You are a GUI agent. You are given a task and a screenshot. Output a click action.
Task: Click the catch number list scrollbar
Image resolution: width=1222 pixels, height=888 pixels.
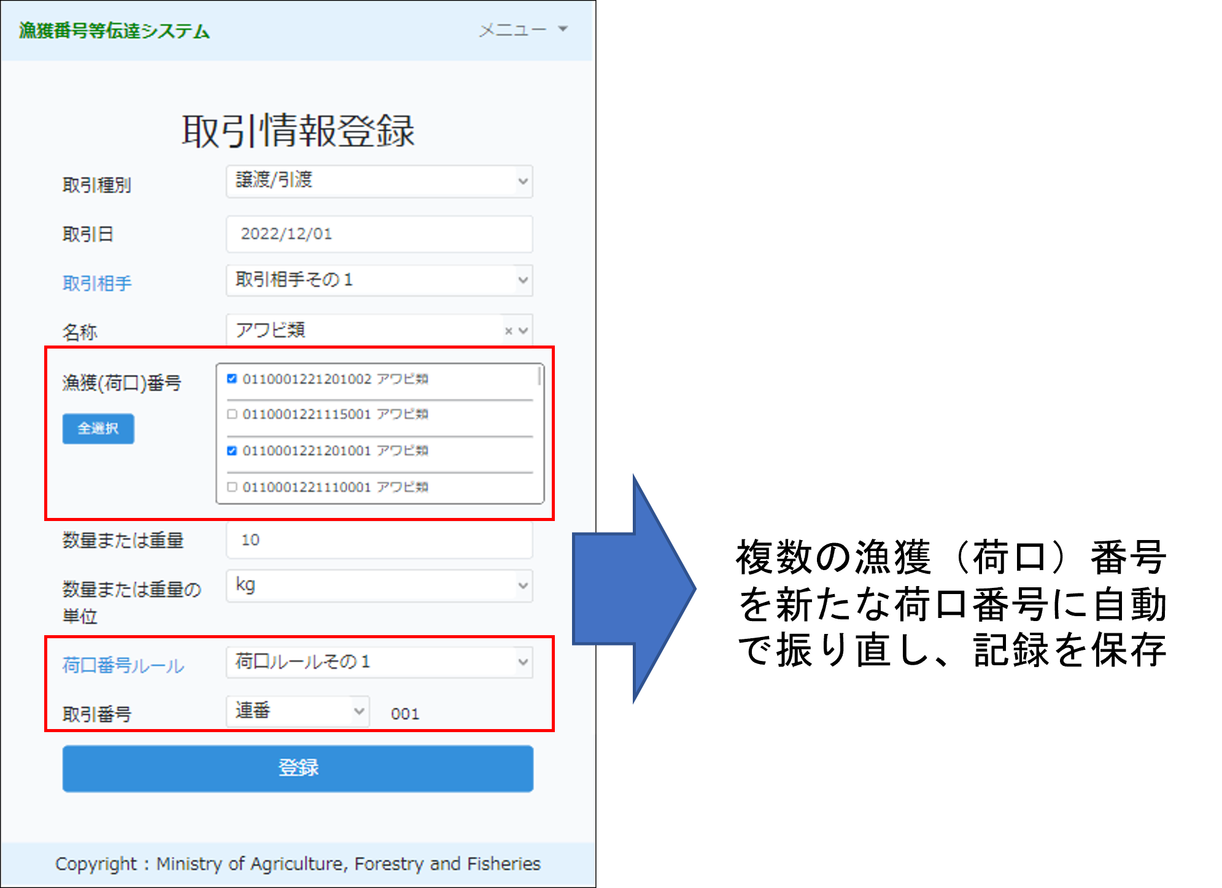pos(539,376)
